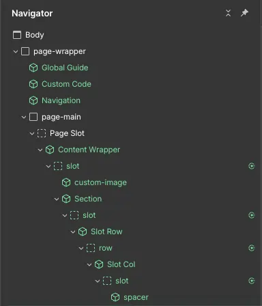This screenshot has height=306, width=262.
Task: Select the Navigation component icon
Action: point(33,100)
